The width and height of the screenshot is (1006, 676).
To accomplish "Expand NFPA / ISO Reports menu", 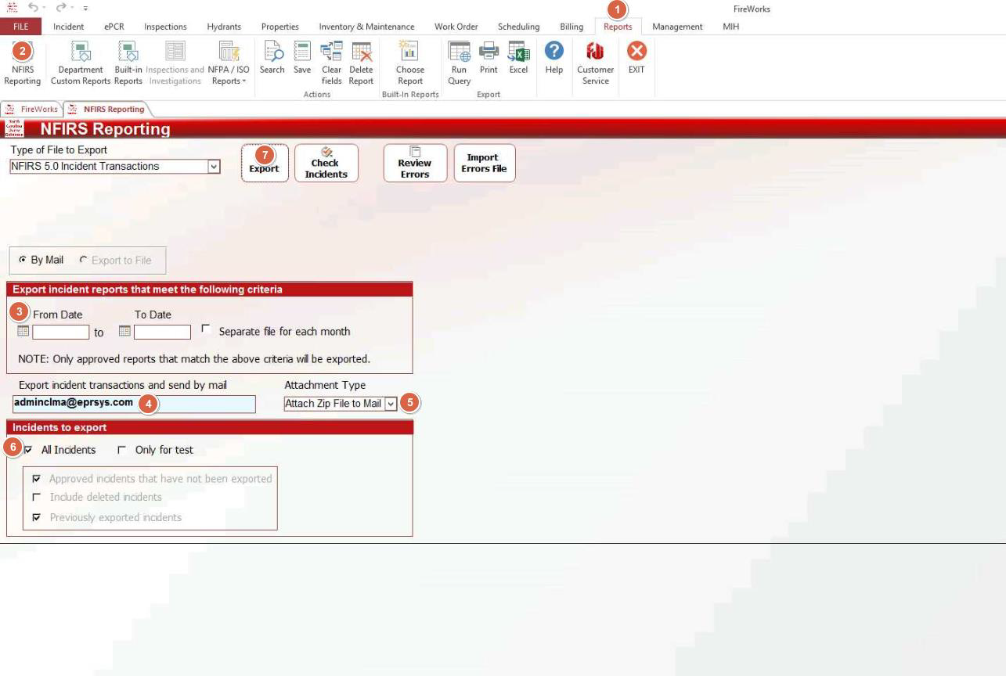I will [x=229, y=63].
